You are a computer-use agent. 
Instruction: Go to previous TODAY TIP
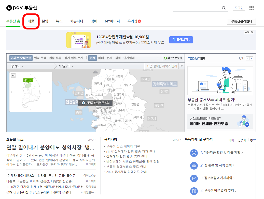click(x=247, y=58)
